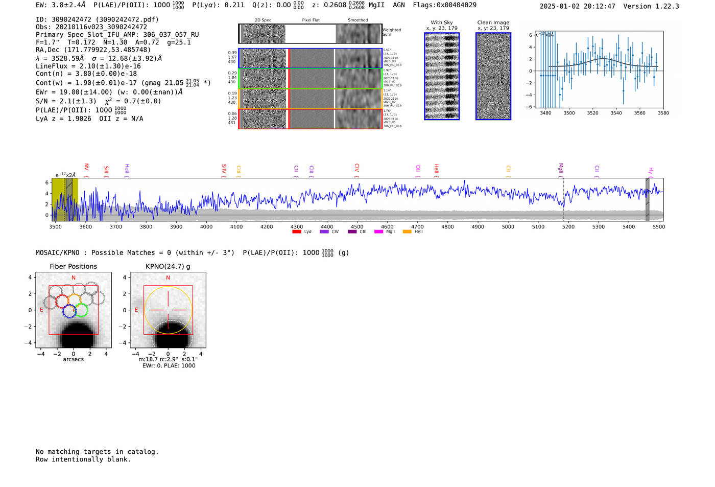Viewport: 715px width, 487px height.
Task: Open the Clean Image cutout
Action: (x=493, y=76)
